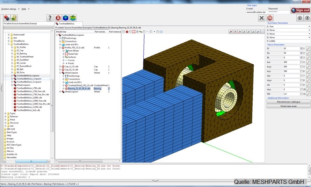
Task: Uncheck checkbox 1 for Di parameter
Action: pos(302,48)
